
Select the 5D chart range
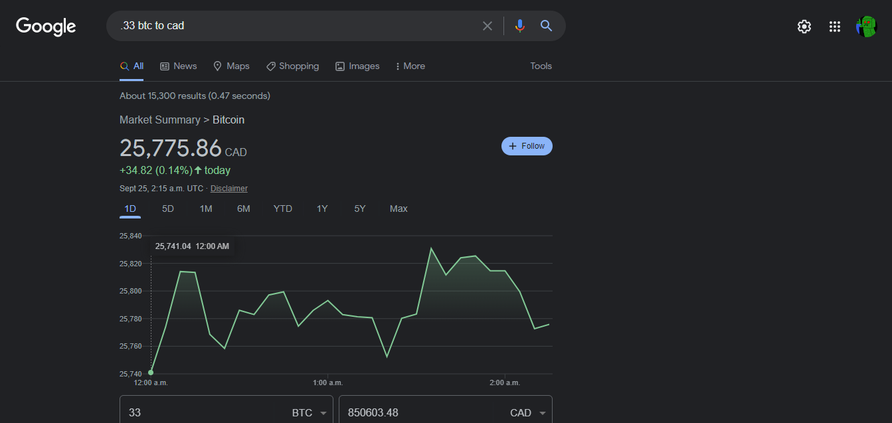pos(168,209)
